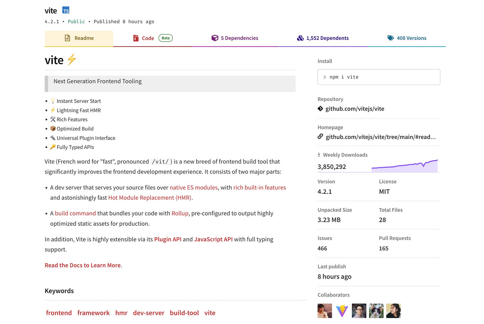Open the Vite logo collaborator avatar
The image size is (484, 324).
342,311
